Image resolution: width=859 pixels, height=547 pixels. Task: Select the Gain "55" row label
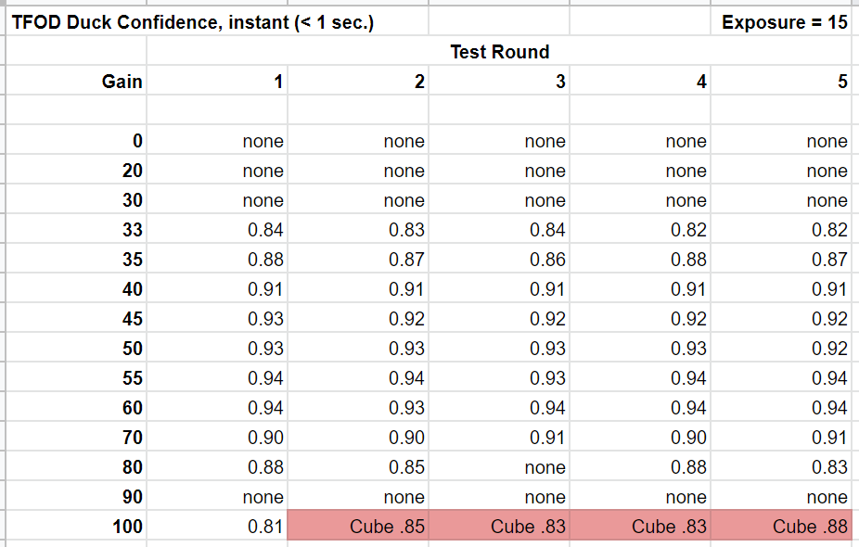click(x=133, y=378)
